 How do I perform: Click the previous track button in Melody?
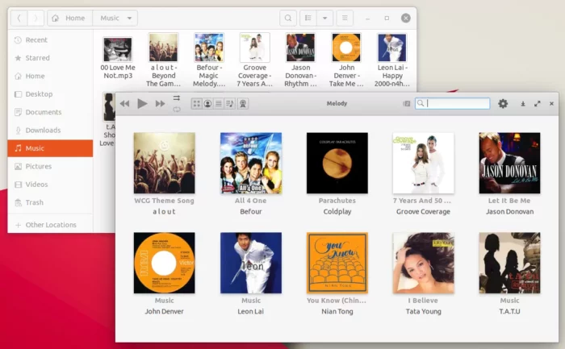pyautogui.click(x=124, y=104)
